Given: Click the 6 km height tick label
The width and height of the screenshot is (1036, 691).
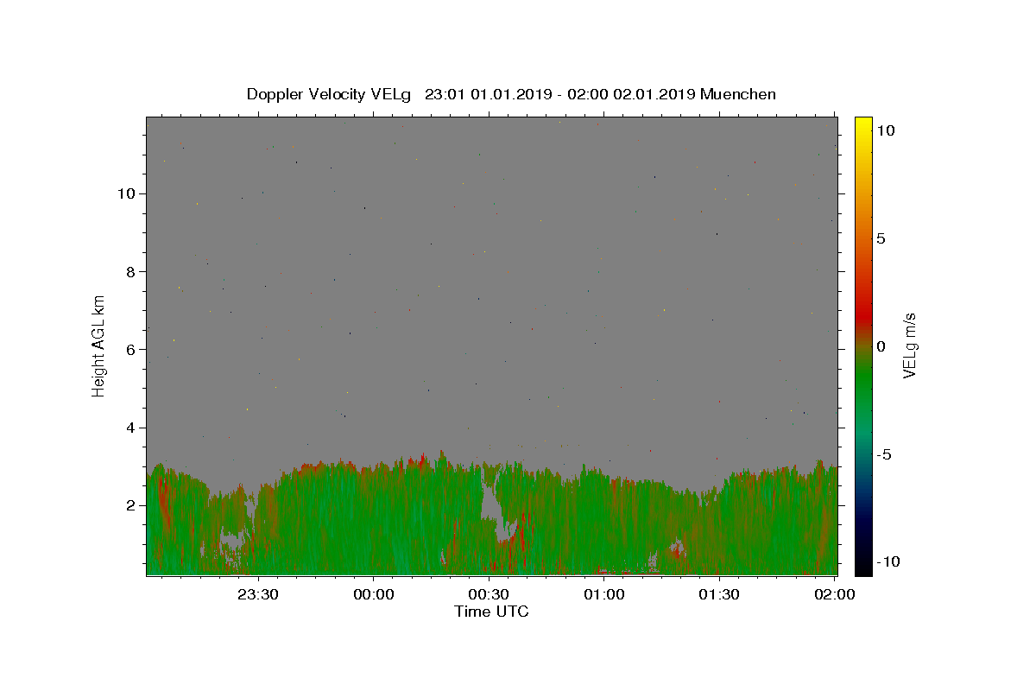Looking at the screenshot, I should (x=133, y=349).
